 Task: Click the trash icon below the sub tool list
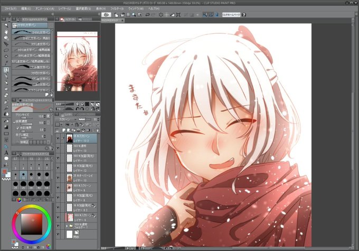click(52, 95)
